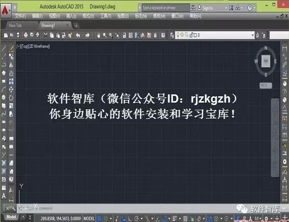This screenshot has height=222, width=289.
Task: Select the Polyline draw tool
Action: click(x=3, y=65)
